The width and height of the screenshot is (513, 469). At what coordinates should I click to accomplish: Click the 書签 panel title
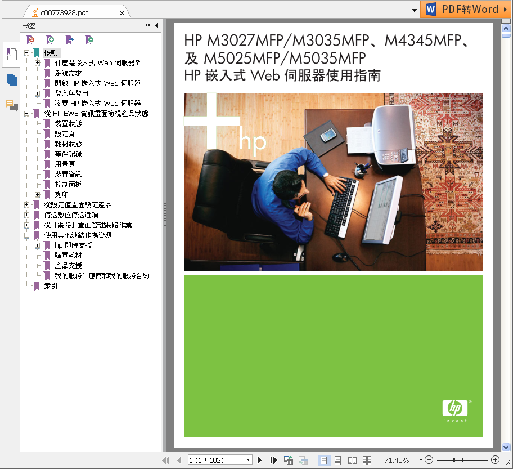click(29, 25)
